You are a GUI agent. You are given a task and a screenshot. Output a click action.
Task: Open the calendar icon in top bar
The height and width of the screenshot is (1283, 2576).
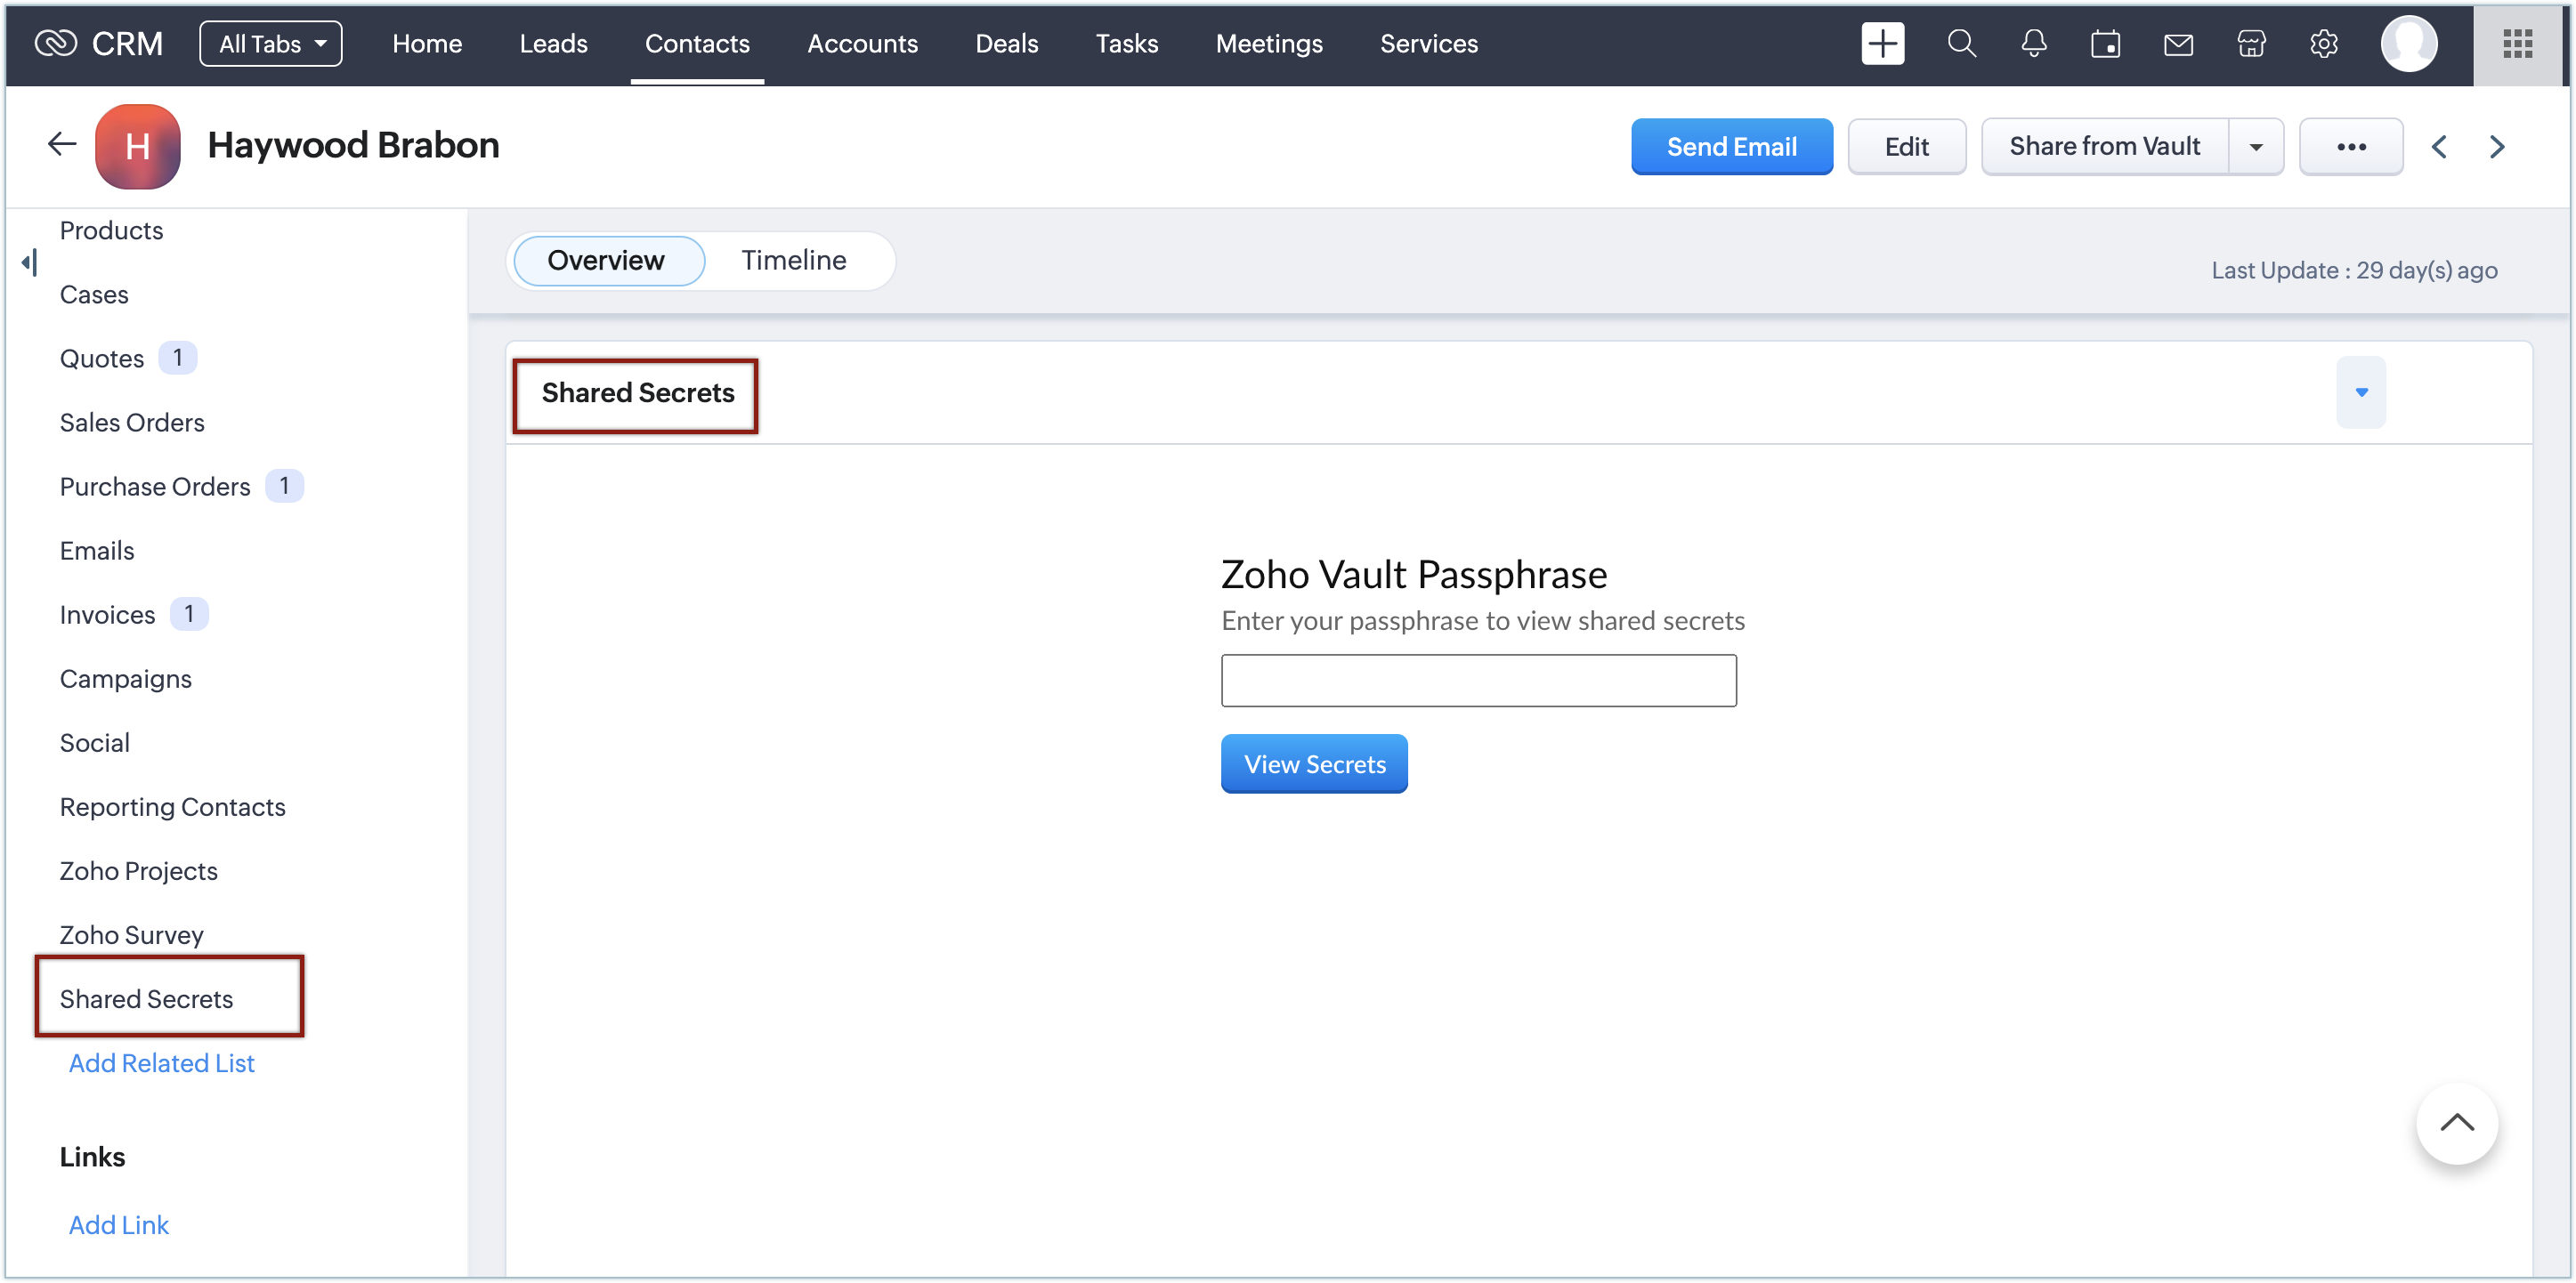coord(2105,43)
